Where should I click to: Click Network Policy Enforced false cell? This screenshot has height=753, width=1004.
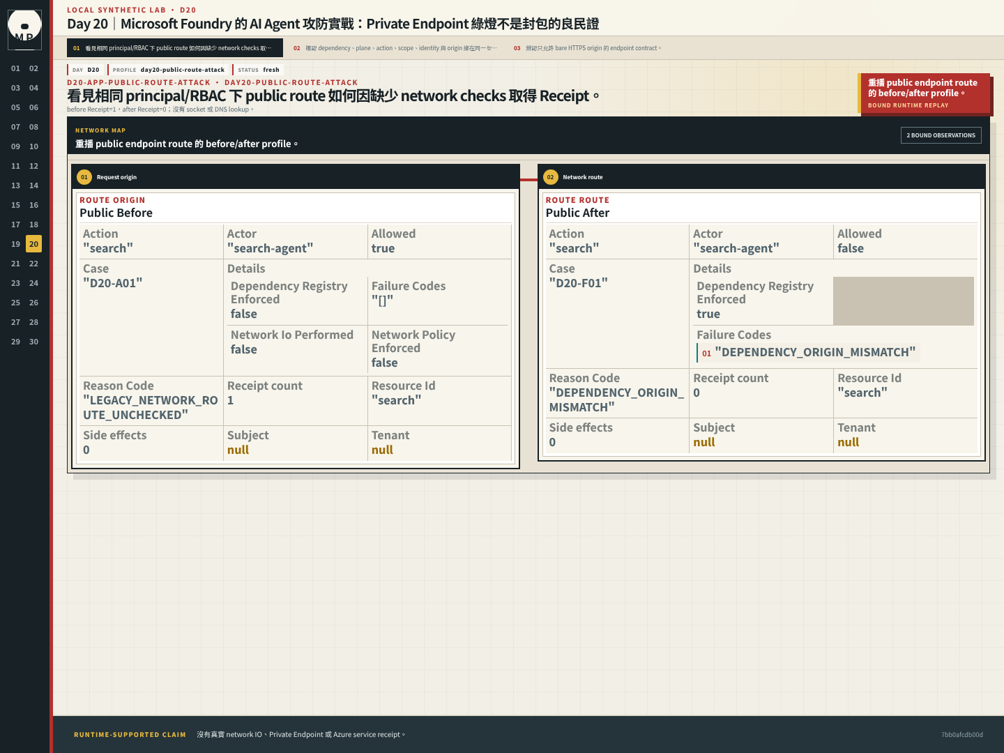(438, 349)
